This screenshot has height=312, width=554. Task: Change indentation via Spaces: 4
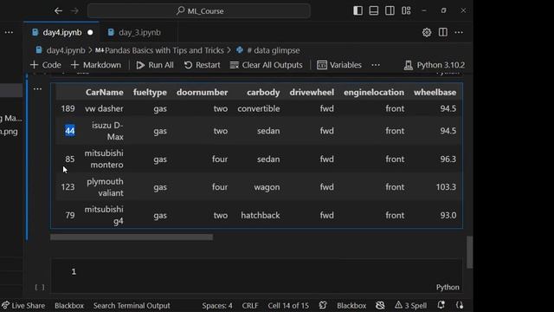[217, 305]
